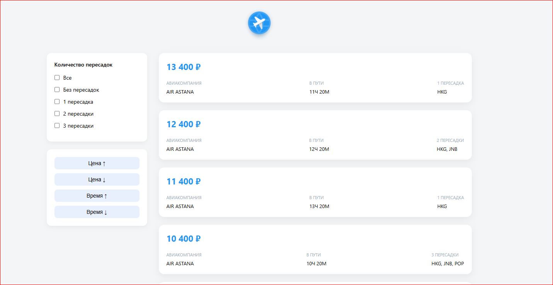Click the 11 400 ₽ ticket price
Viewport: 553px width, 285px height.
point(184,182)
